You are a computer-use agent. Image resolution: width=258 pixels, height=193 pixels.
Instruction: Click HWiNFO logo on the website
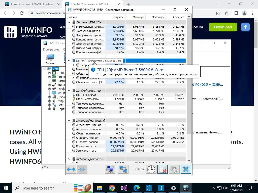pyautogui.click(x=28, y=32)
